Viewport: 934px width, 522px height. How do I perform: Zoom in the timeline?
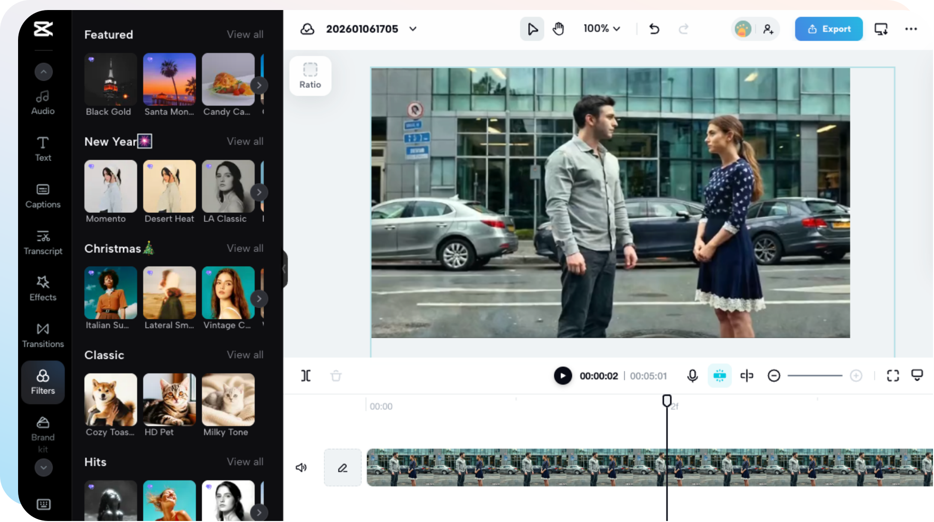click(856, 375)
